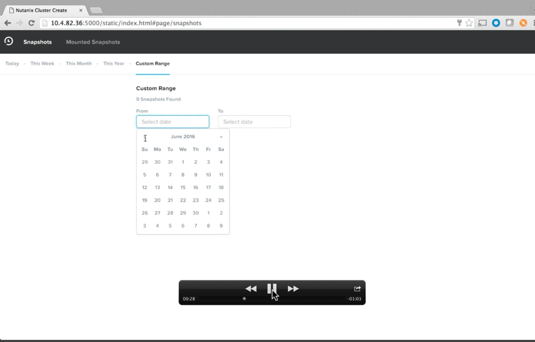535x342 pixels.
Task: Click the address bar URL
Action: [x=126, y=23]
